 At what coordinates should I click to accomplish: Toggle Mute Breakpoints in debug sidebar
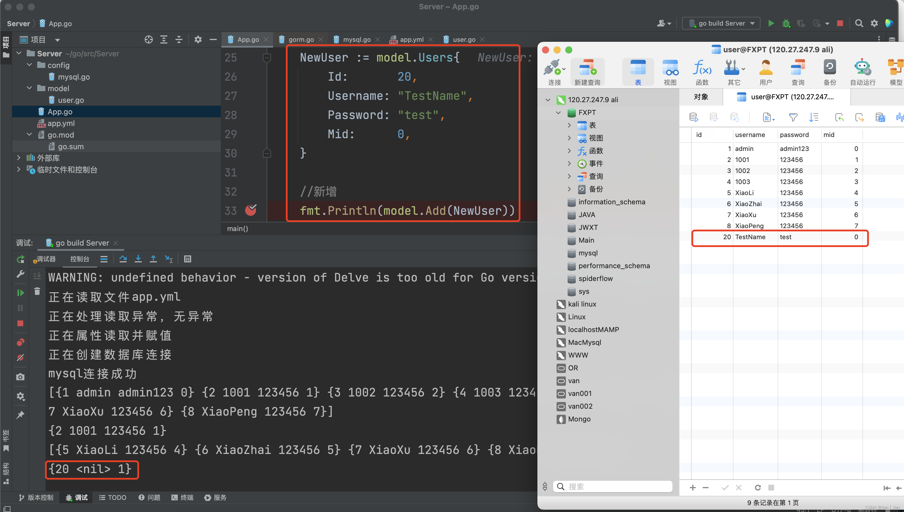[x=20, y=358]
